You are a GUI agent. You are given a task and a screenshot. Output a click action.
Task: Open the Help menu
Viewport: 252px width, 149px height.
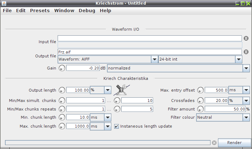106,11
